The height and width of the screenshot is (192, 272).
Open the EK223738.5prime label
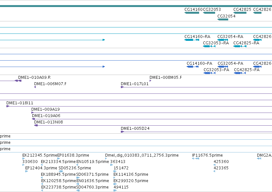click(58, 187)
